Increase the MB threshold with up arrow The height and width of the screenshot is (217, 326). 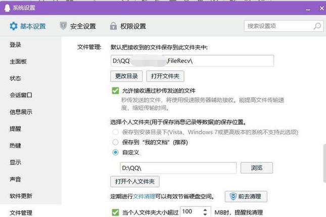click(x=205, y=210)
